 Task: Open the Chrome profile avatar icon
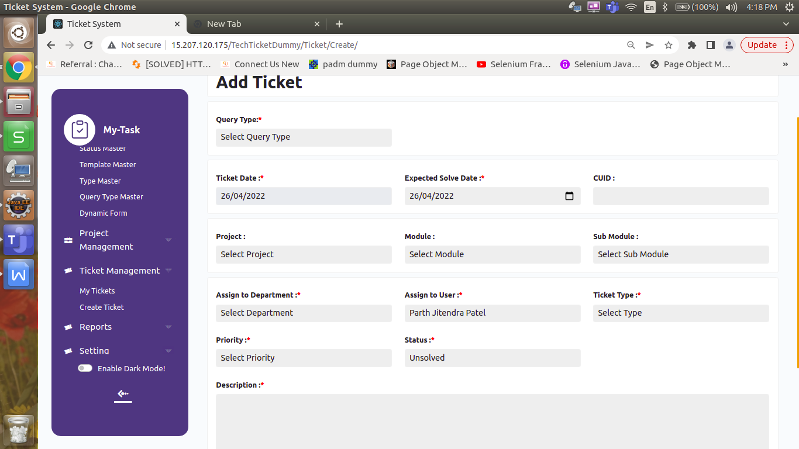729,45
